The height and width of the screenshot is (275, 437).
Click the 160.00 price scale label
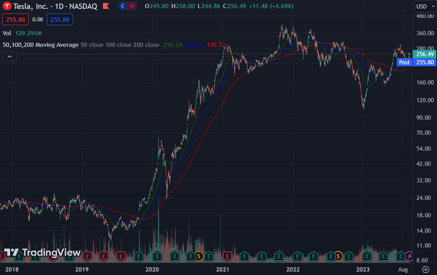(x=425, y=82)
